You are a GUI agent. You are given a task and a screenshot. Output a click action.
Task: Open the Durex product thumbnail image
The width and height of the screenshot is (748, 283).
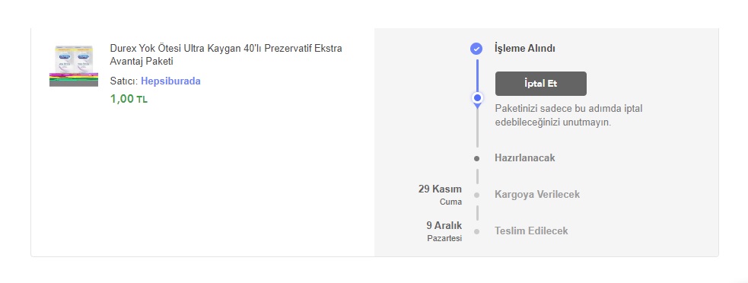pyautogui.click(x=74, y=66)
